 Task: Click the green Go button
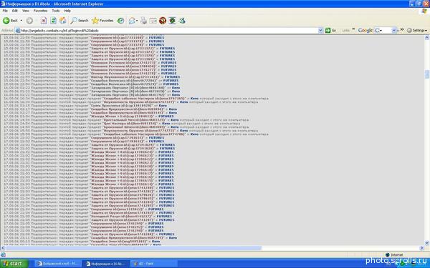click(x=330, y=30)
